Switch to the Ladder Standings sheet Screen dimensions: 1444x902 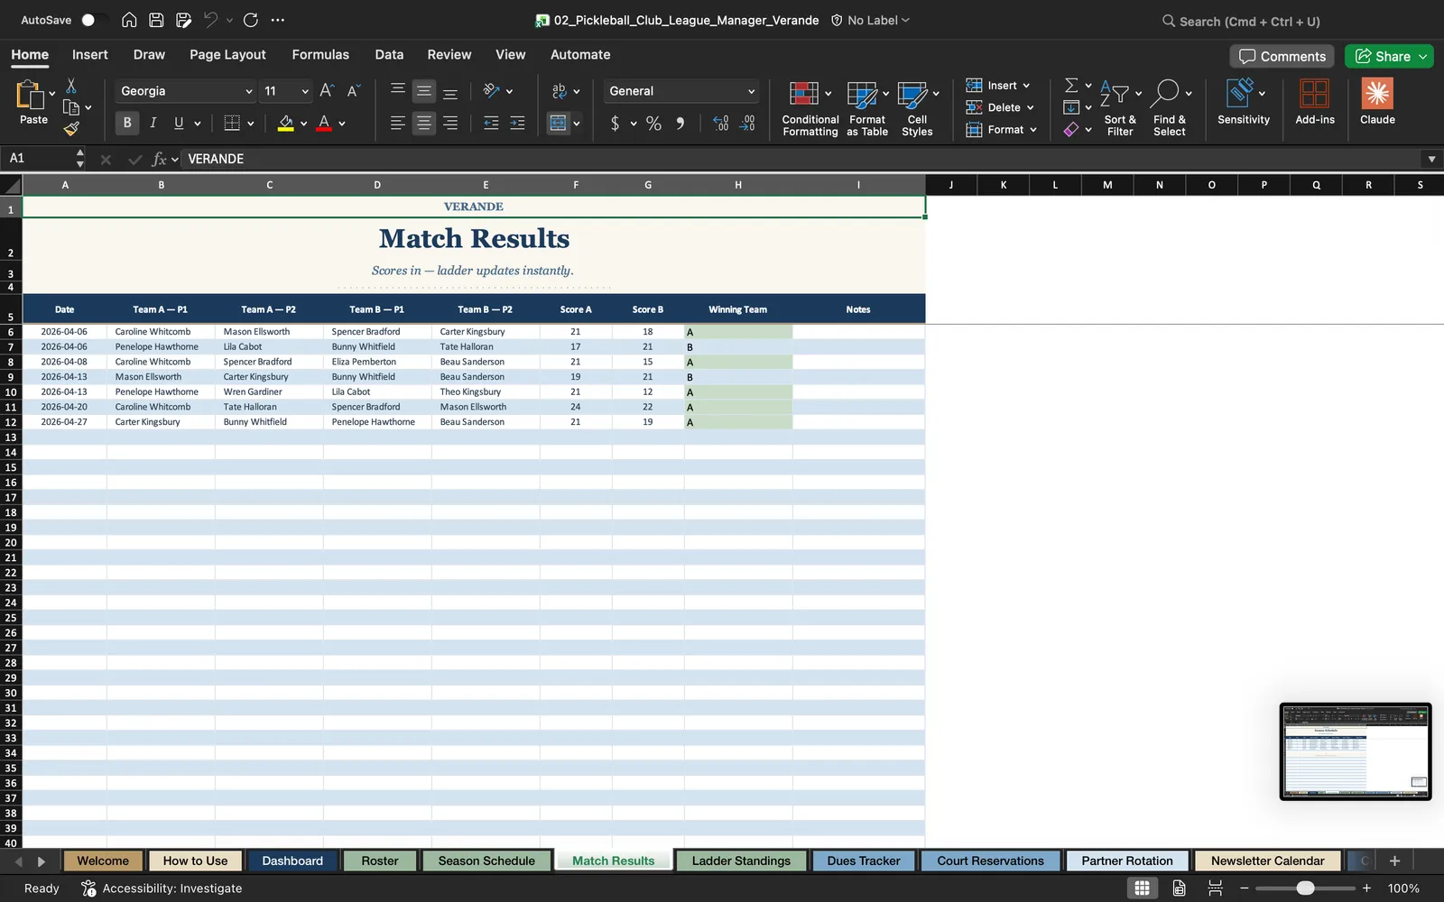tap(741, 861)
